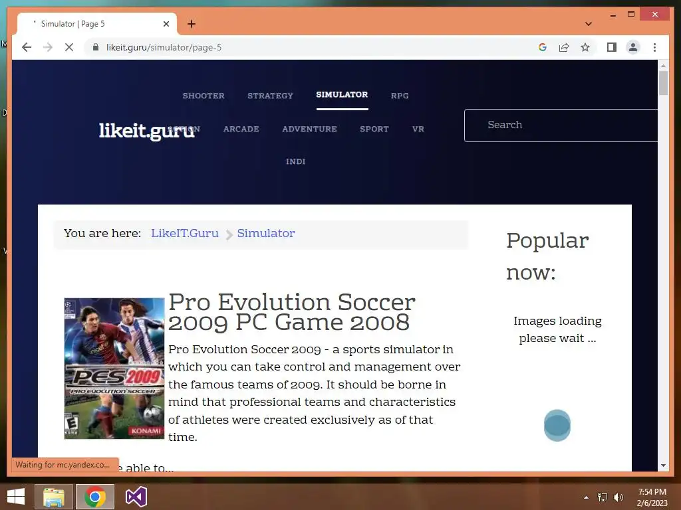Bookmark this page with the star icon

click(x=585, y=47)
